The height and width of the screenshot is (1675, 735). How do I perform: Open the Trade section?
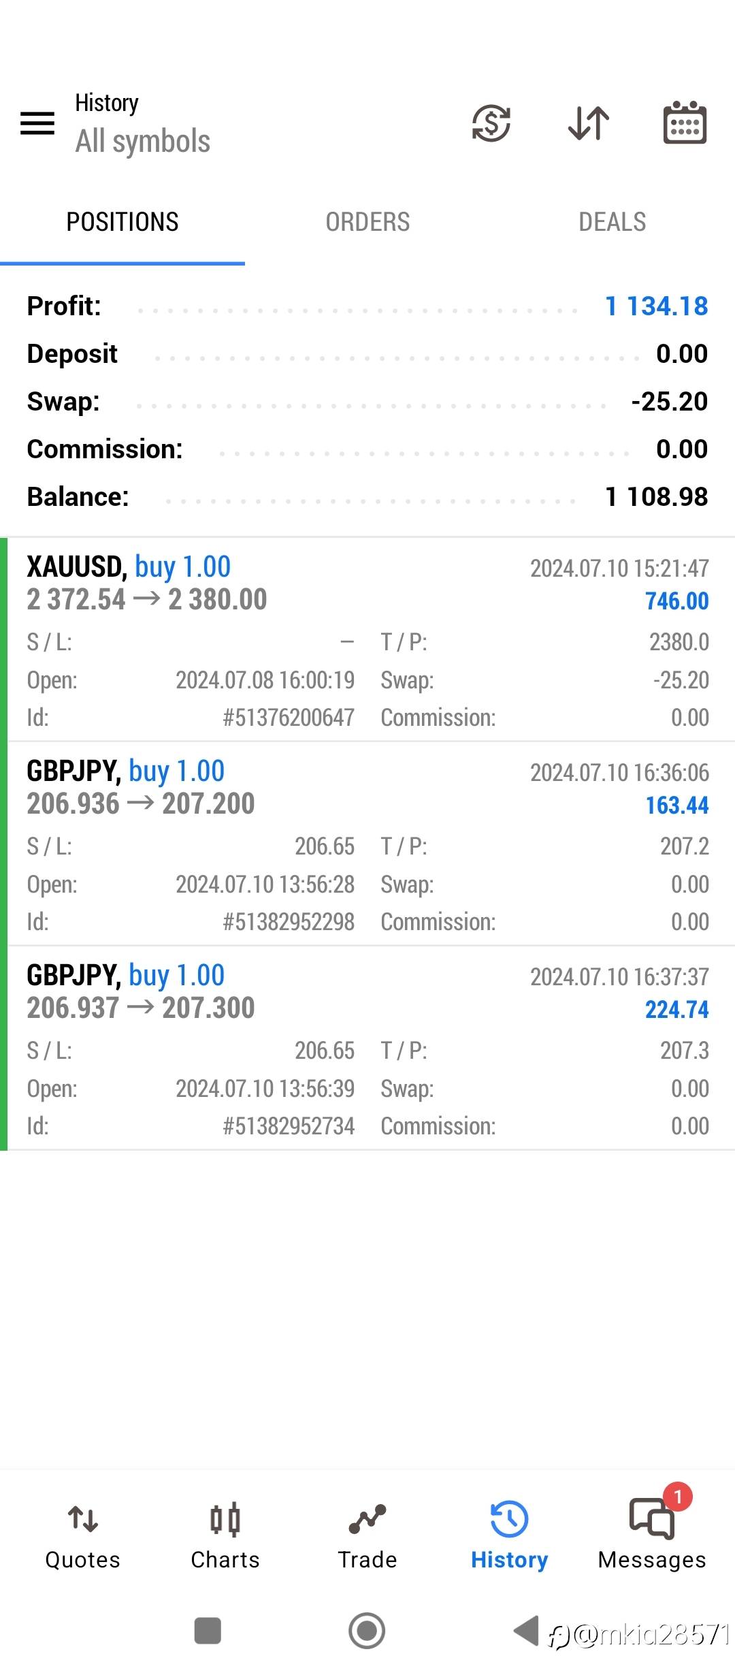click(x=367, y=1533)
